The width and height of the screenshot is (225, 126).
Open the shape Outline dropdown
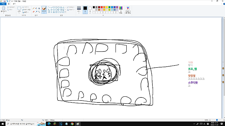pos(71,7)
